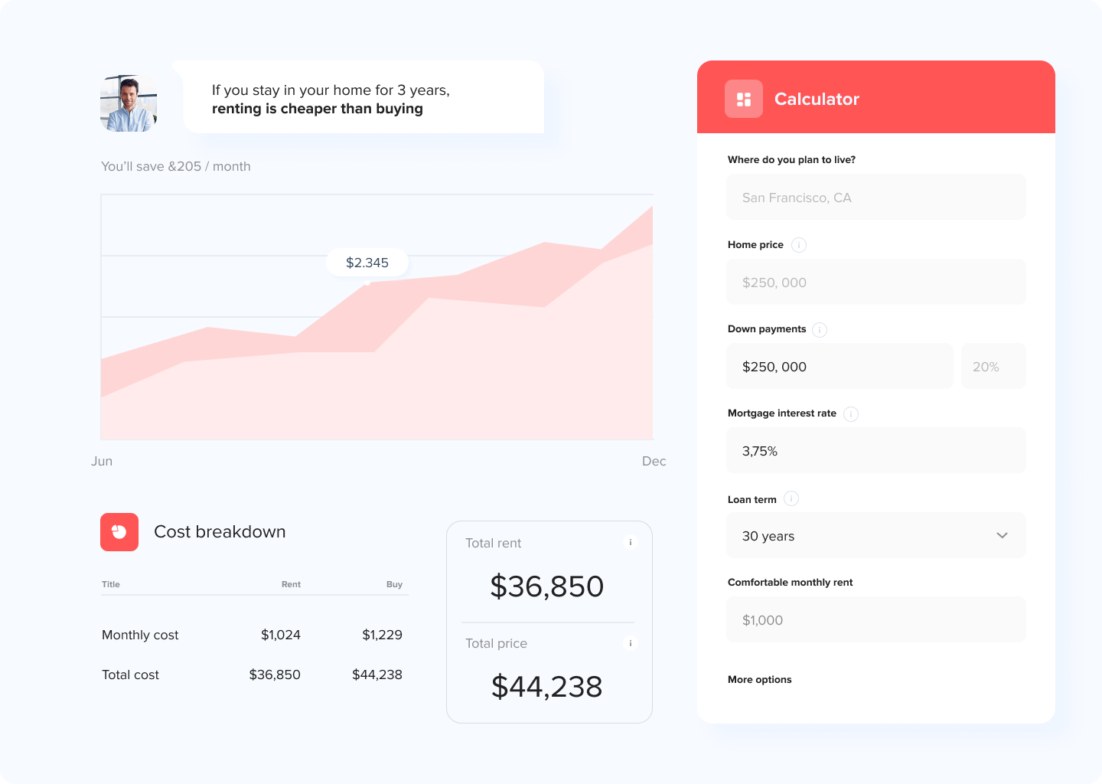Screen dimensions: 1102x784
Task: Click info icon beside Down payments label
Action: (820, 330)
